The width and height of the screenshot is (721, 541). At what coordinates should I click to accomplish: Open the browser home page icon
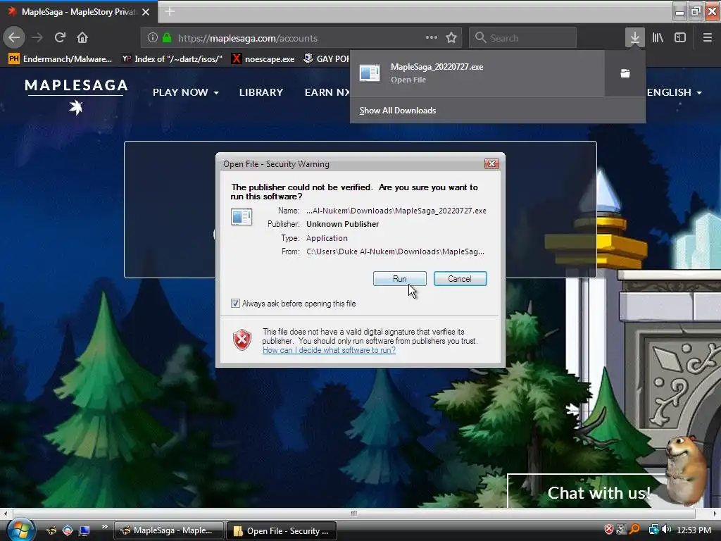click(82, 38)
